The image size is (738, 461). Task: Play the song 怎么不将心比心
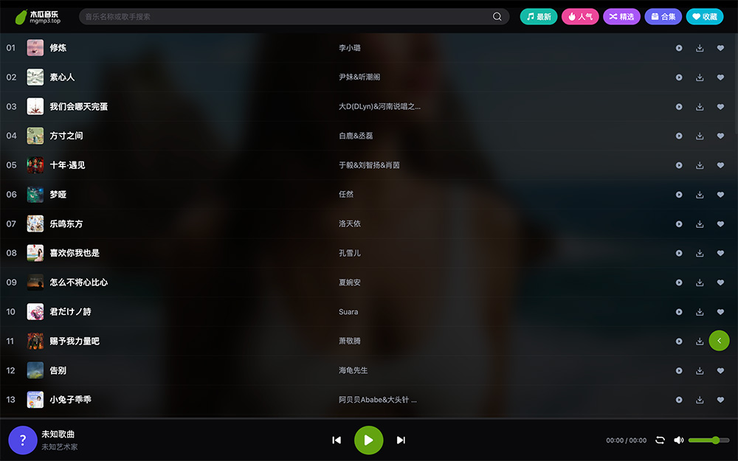coord(679,283)
